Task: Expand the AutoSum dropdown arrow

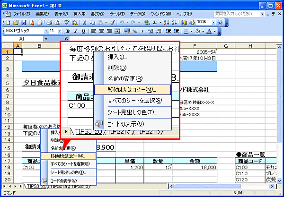Action: pyautogui.click(x=160, y=23)
